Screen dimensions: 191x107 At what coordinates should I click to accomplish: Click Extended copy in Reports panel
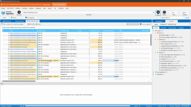click(x=172, y=24)
